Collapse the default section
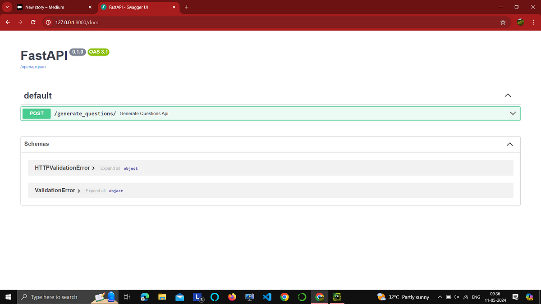Screen dimensions: 541x304 [508, 95]
